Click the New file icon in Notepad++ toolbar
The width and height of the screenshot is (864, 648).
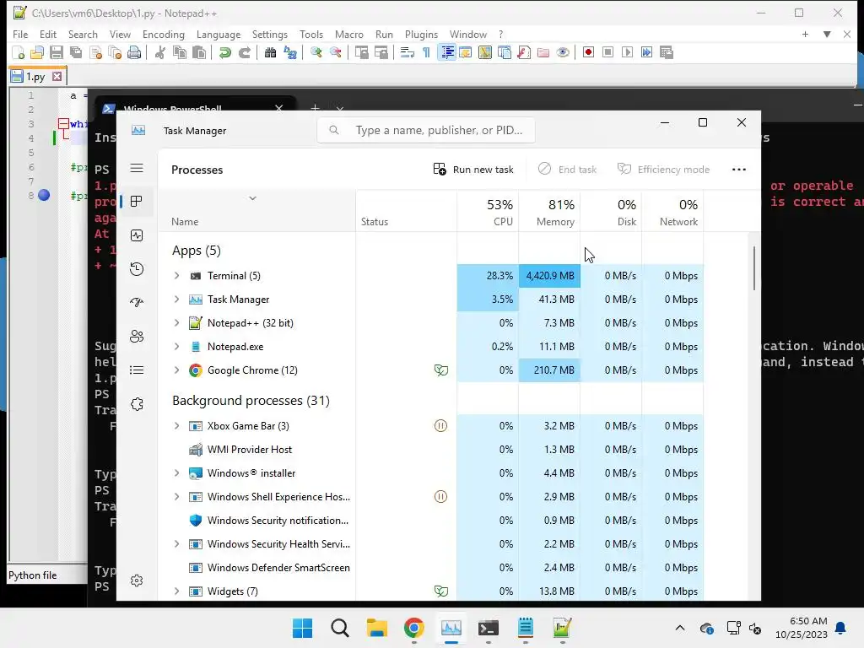coord(18,52)
